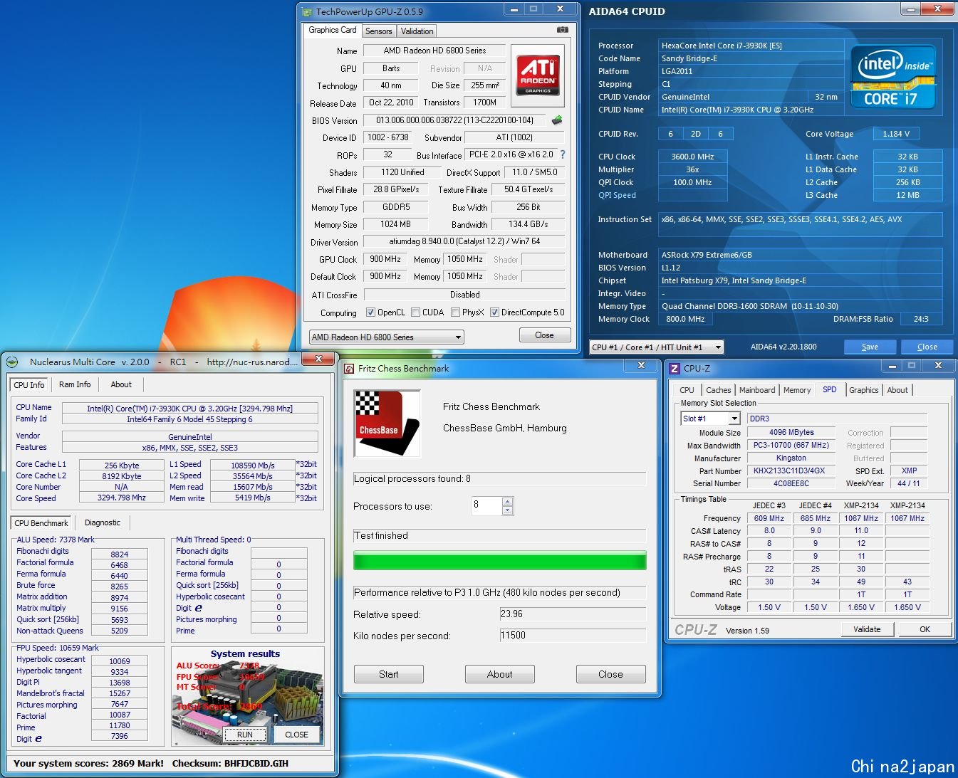Click the Kilo nodes per second field

coord(573,636)
